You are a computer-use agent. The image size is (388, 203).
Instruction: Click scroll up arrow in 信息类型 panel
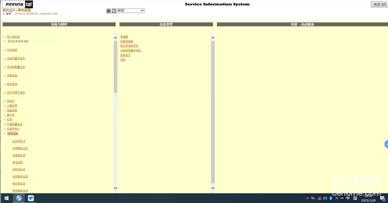coord(212,37)
